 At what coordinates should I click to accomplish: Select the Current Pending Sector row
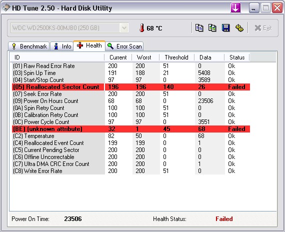point(131,150)
